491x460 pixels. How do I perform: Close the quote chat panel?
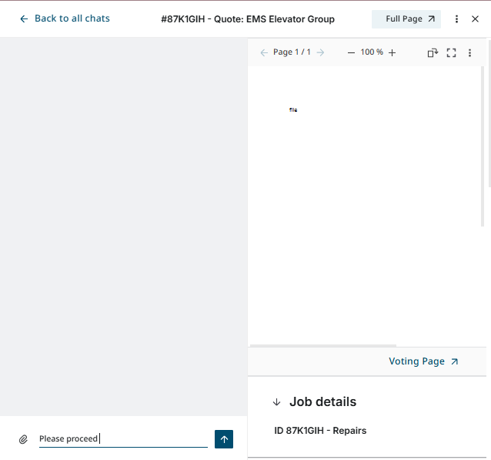[x=475, y=18]
